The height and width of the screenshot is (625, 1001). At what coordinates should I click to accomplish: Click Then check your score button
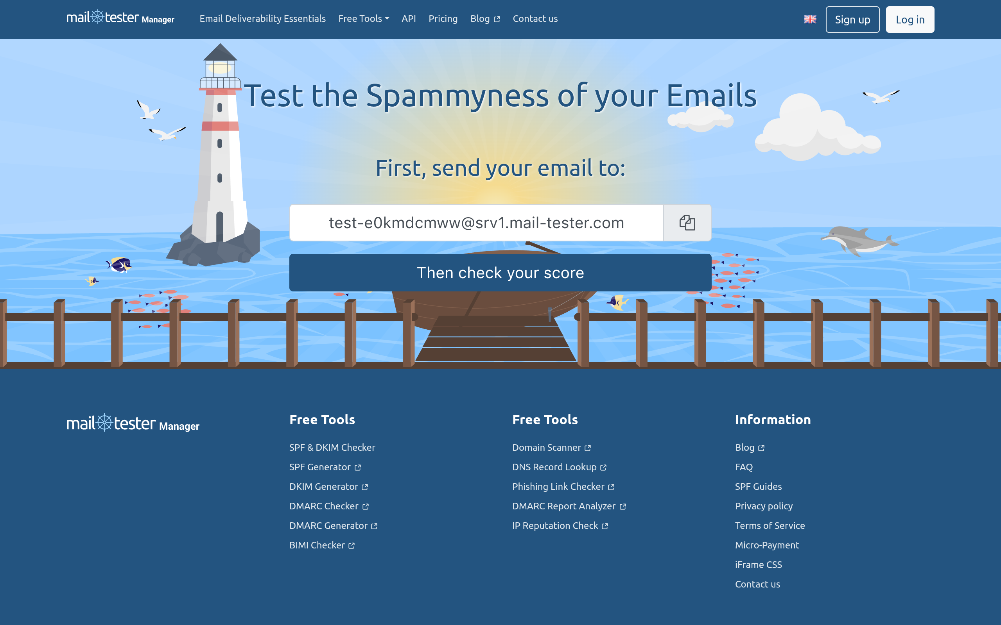[500, 273]
